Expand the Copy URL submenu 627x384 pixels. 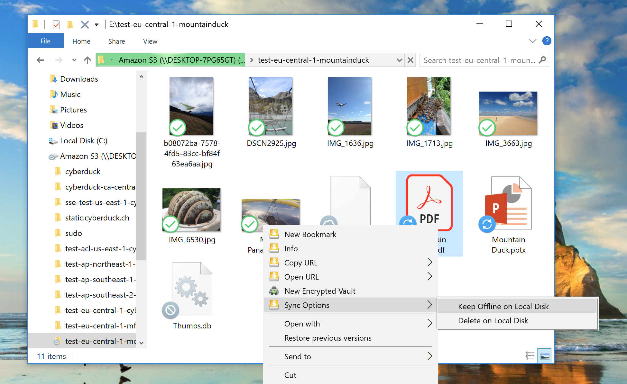click(x=429, y=263)
